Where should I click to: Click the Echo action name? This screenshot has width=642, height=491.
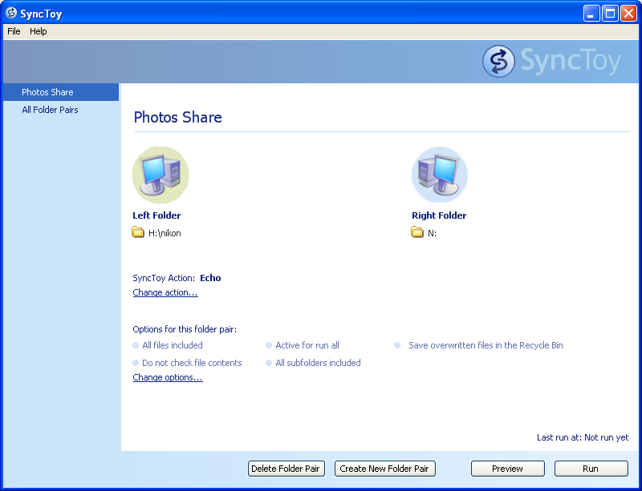210,278
